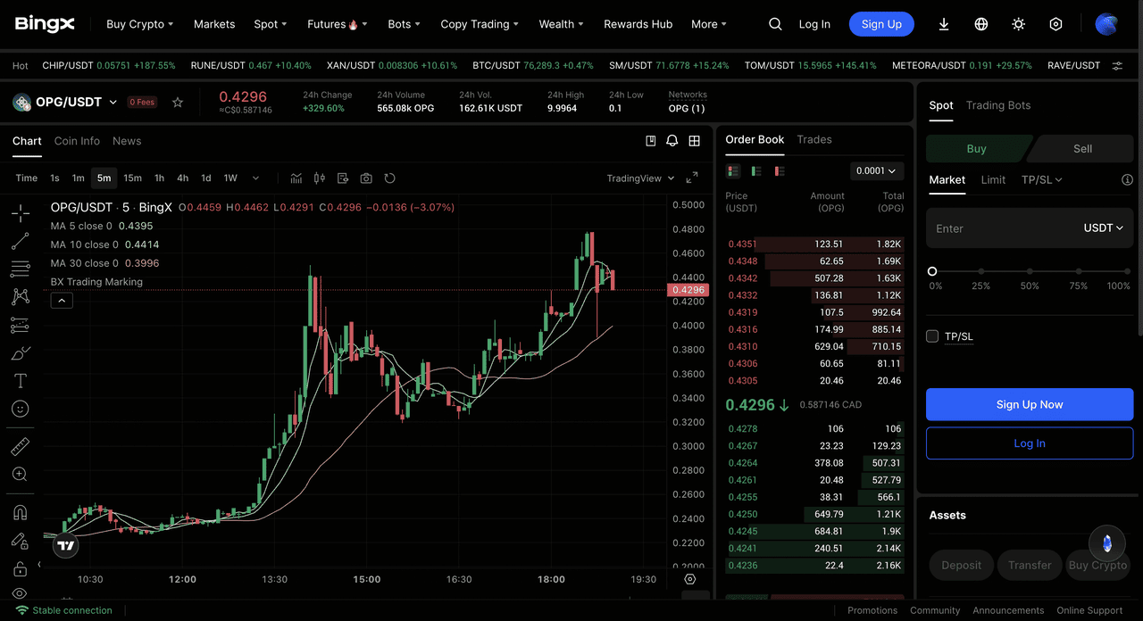The image size is (1143, 621).
Task: Switch to the Trades tab
Action: [813, 139]
